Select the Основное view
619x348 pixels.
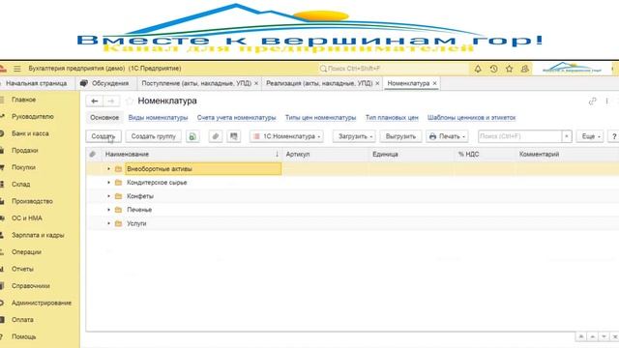(104, 118)
